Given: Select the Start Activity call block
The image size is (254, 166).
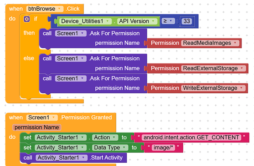Looking at the screenshot, I should [x=107, y=158].
